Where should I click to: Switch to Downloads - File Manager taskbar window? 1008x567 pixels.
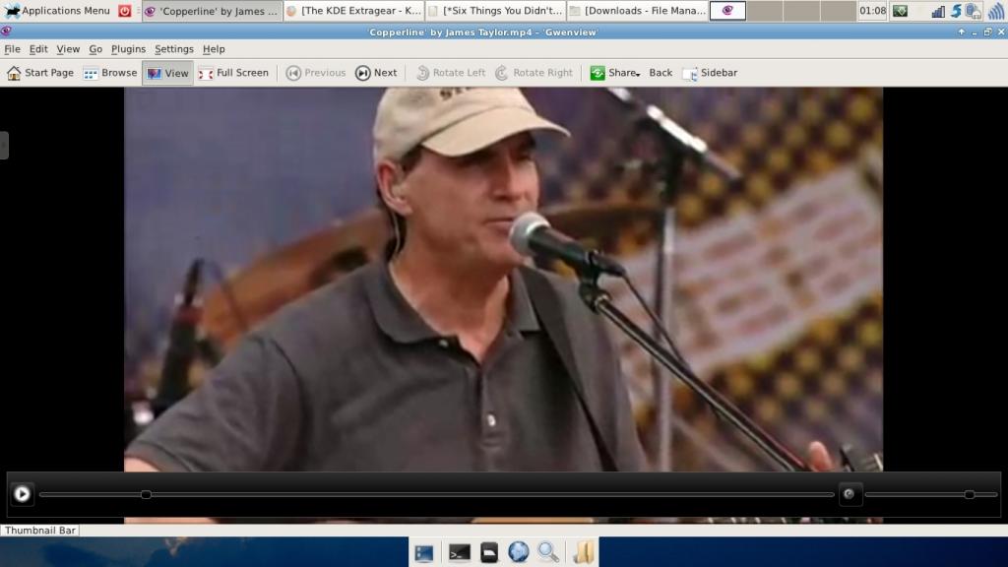(x=638, y=11)
